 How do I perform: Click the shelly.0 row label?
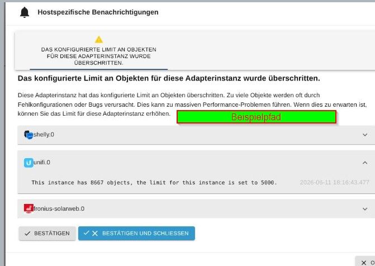(44, 135)
